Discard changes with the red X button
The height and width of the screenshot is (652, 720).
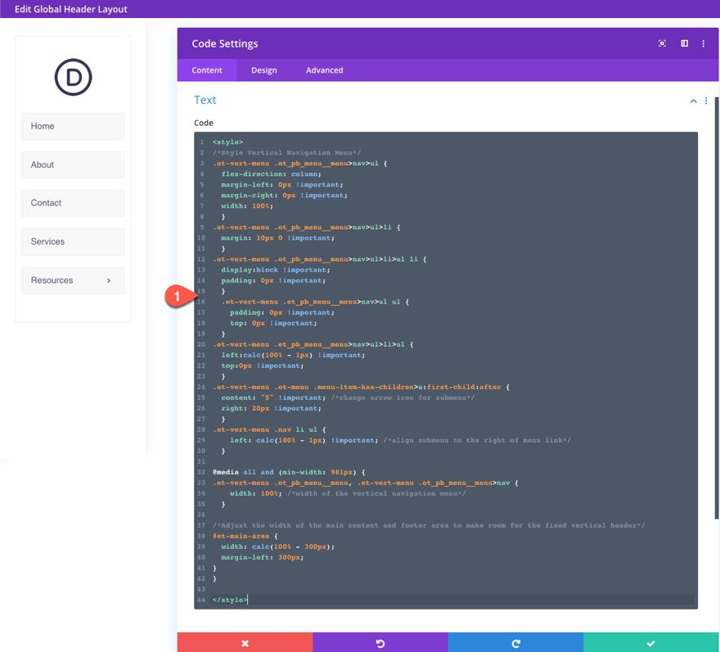tap(245, 643)
